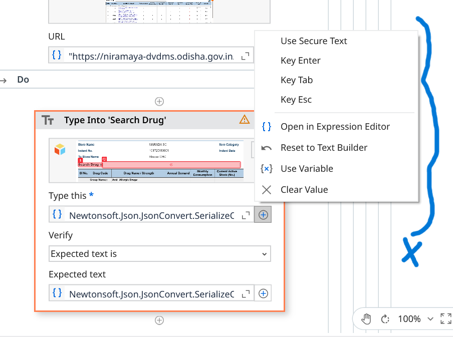Add an activity below Type Into
The height and width of the screenshot is (337, 453).
click(159, 320)
